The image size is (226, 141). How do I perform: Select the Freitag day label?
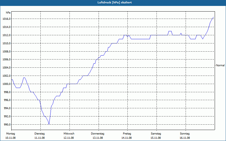point(127,134)
